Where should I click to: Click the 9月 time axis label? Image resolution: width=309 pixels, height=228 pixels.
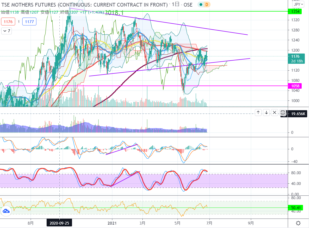pos(251,223)
